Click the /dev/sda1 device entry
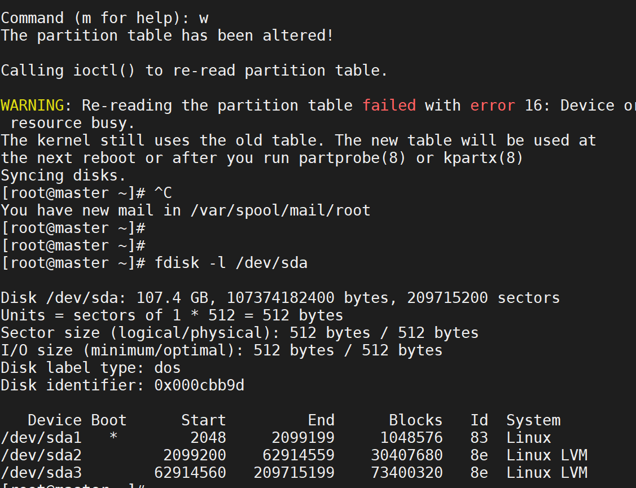Screen dimensions: 636x488 [41, 438]
